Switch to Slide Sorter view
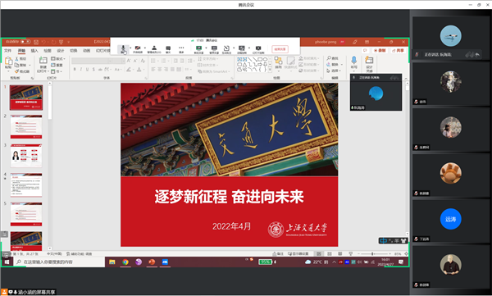This screenshot has width=492, height=296. pos(330,253)
